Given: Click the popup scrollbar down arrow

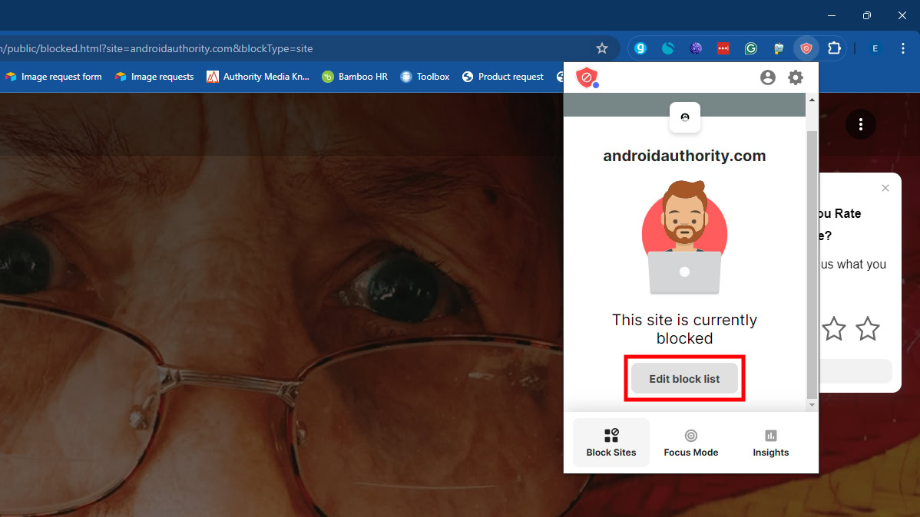Looking at the screenshot, I should (812, 405).
